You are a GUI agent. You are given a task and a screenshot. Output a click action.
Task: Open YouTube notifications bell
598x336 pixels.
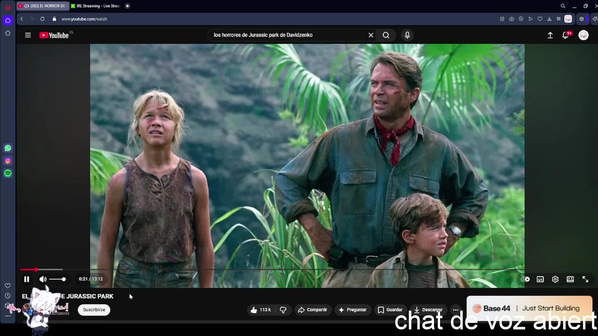pos(566,35)
